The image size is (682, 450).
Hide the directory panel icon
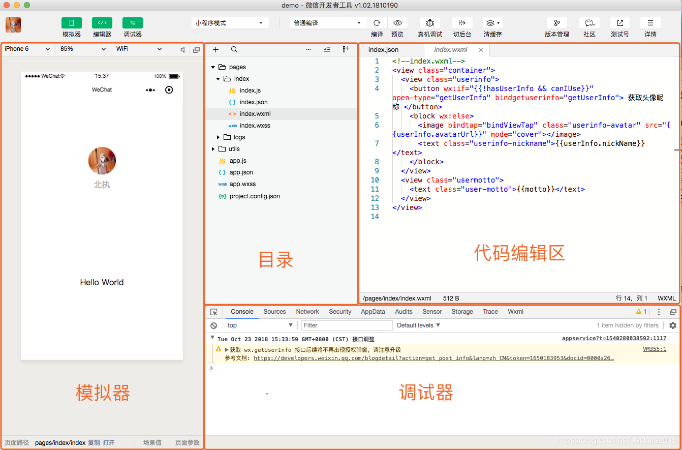coord(346,49)
